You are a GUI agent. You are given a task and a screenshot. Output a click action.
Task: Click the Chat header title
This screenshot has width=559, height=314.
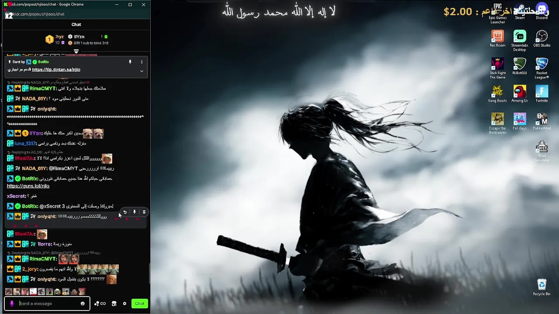[76, 24]
